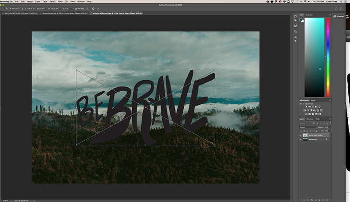Add a Color Balance adjustment

click(x=308, y=110)
